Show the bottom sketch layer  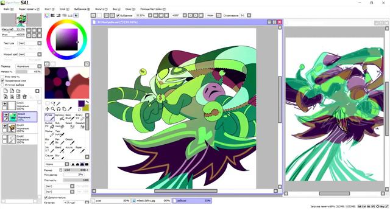point(5,137)
